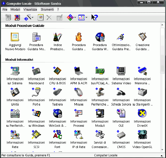Click the Computer Locale status bar text
This screenshot has height=158, width=166.
pyautogui.click(x=106, y=155)
